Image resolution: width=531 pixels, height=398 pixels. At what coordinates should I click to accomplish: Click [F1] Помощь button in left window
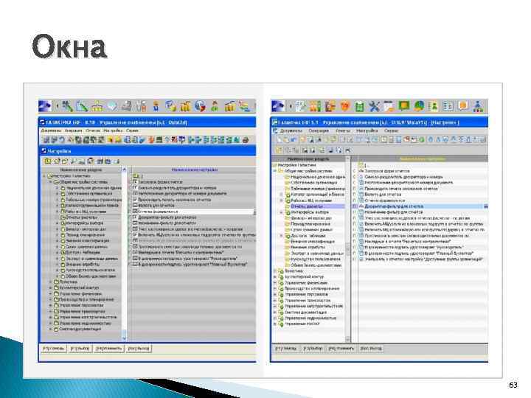tap(54, 349)
